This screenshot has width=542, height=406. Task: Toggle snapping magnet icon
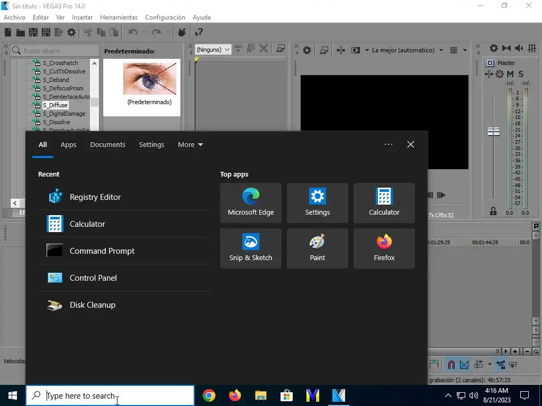pos(451,365)
